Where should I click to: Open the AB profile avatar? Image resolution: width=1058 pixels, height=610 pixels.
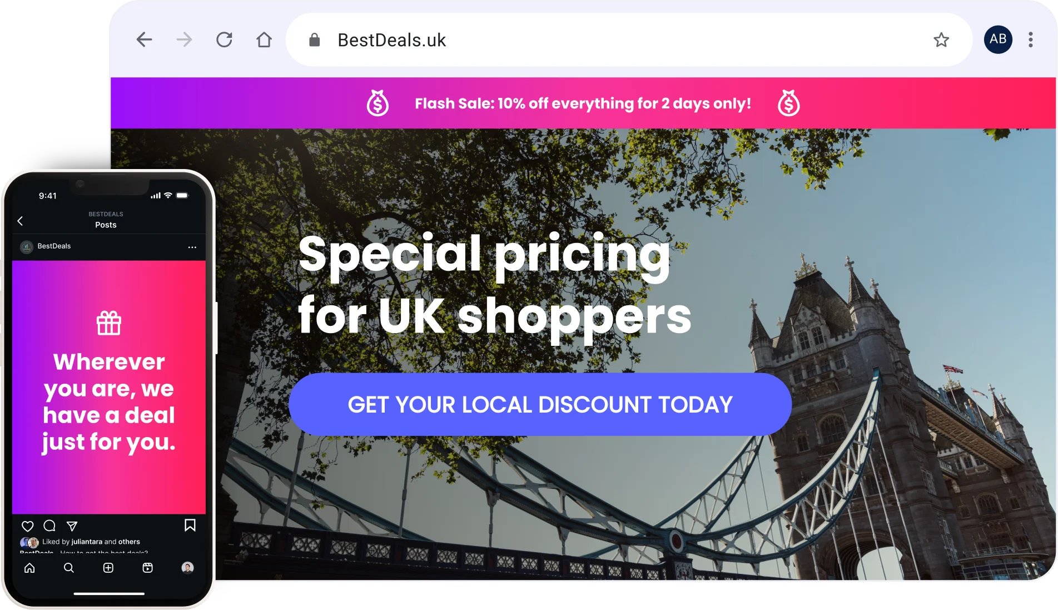[998, 39]
